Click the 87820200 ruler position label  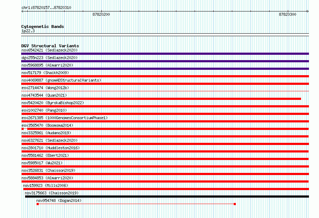[101, 14]
